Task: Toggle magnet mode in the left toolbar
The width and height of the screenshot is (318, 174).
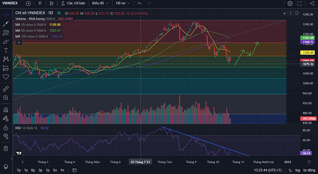Action: click(x=6, y=110)
